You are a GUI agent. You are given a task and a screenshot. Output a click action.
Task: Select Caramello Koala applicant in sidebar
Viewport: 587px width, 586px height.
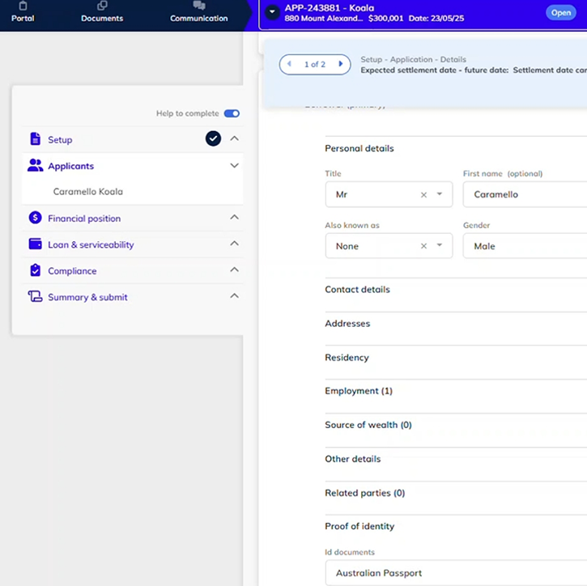[x=87, y=192]
